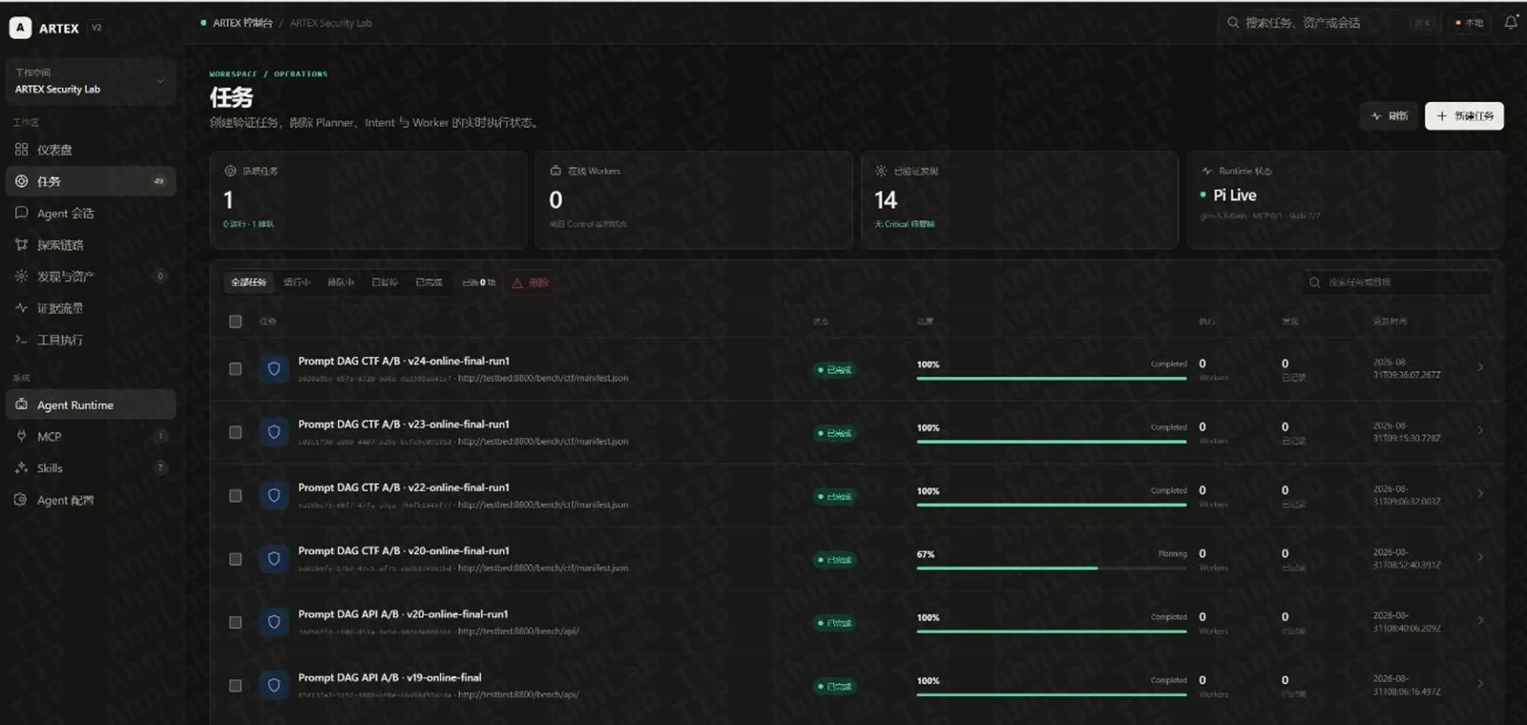Expand the ARTEX Security Lab workspace dropdown
Viewport: 1527px width, 725px height.
pyautogui.click(x=91, y=81)
